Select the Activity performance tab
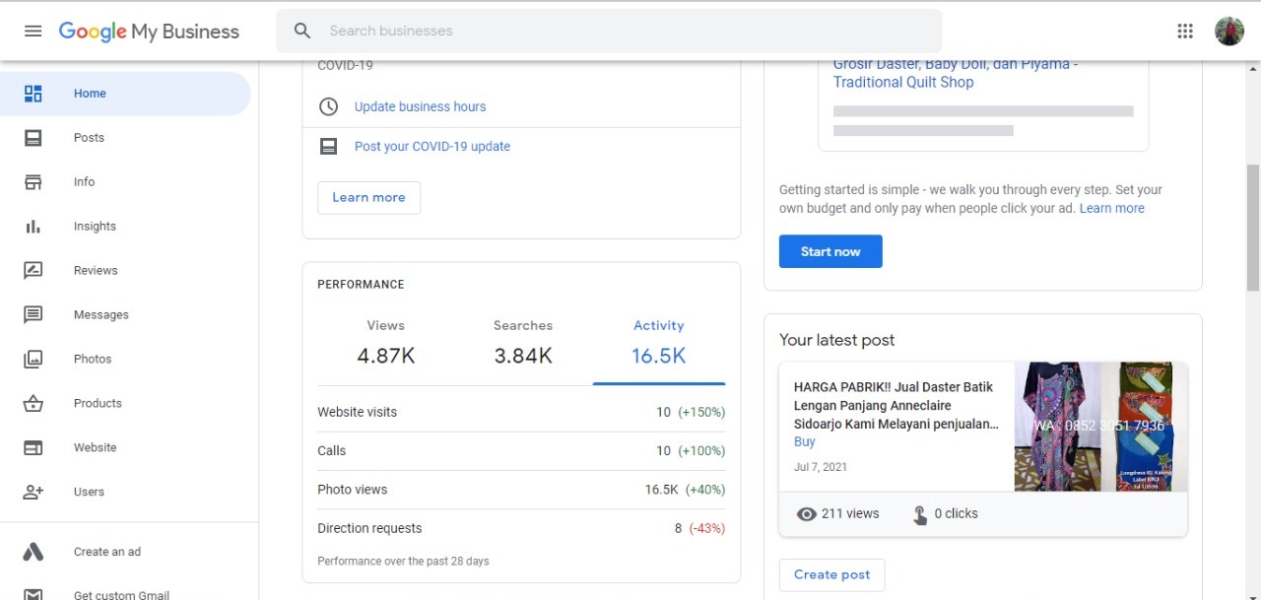 point(659,342)
